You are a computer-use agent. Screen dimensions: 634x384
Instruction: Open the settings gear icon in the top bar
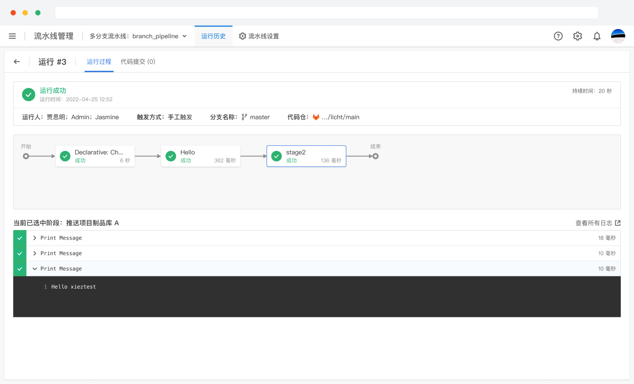click(577, 36)
